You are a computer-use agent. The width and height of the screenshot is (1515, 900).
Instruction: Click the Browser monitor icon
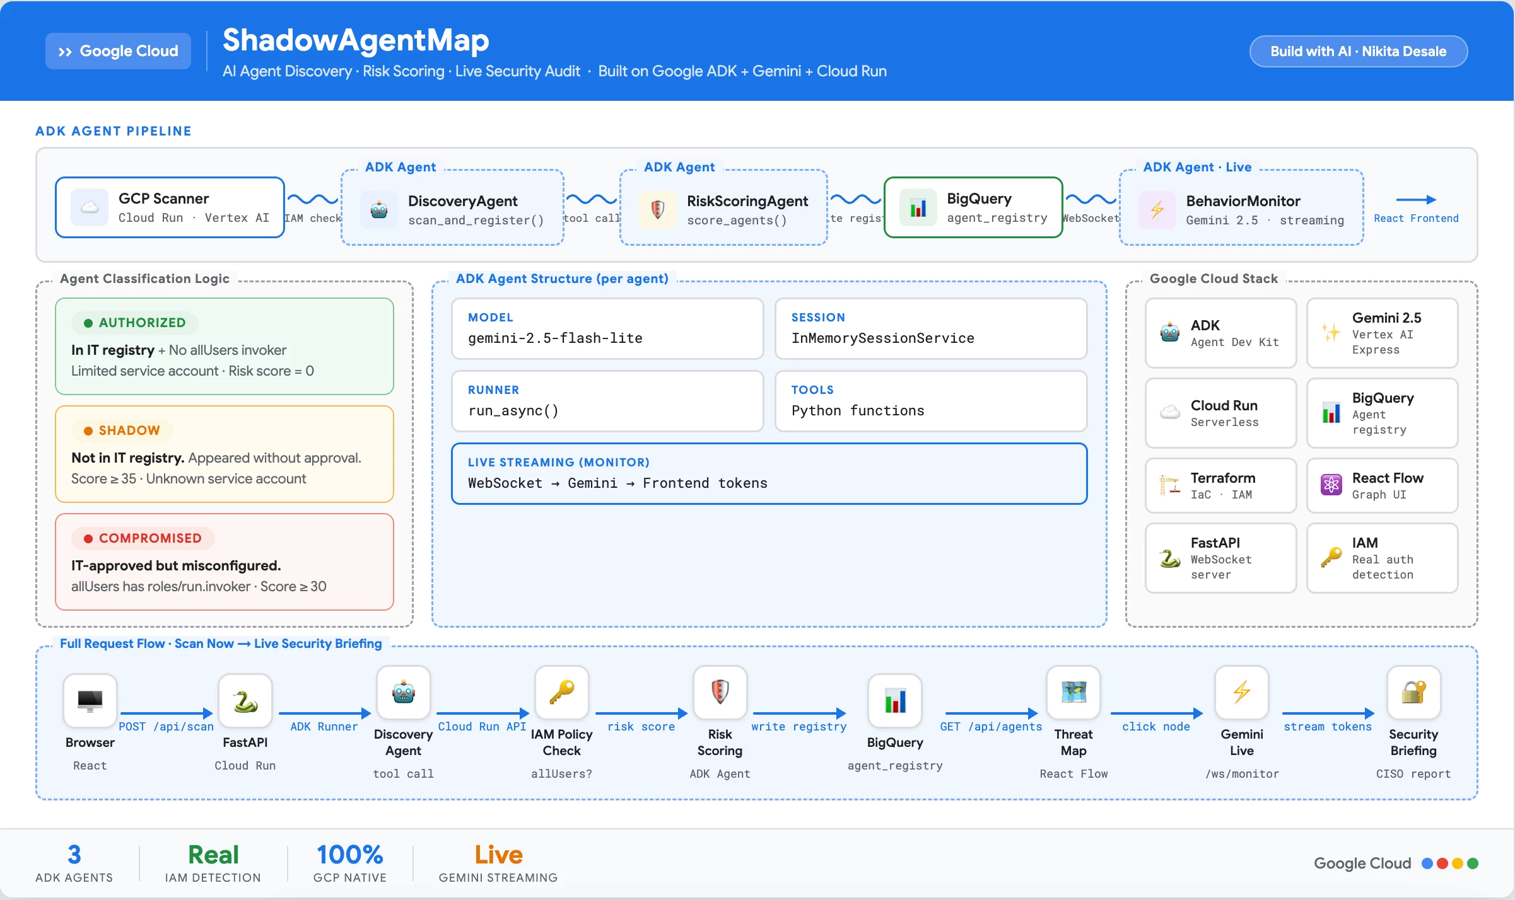pos(90,700)
